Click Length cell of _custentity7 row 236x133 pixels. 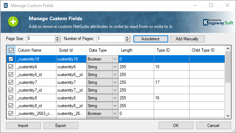[136, 82]
